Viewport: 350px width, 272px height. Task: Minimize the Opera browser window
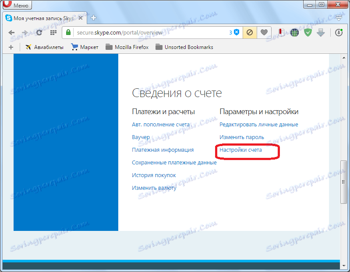pos(310,4)
